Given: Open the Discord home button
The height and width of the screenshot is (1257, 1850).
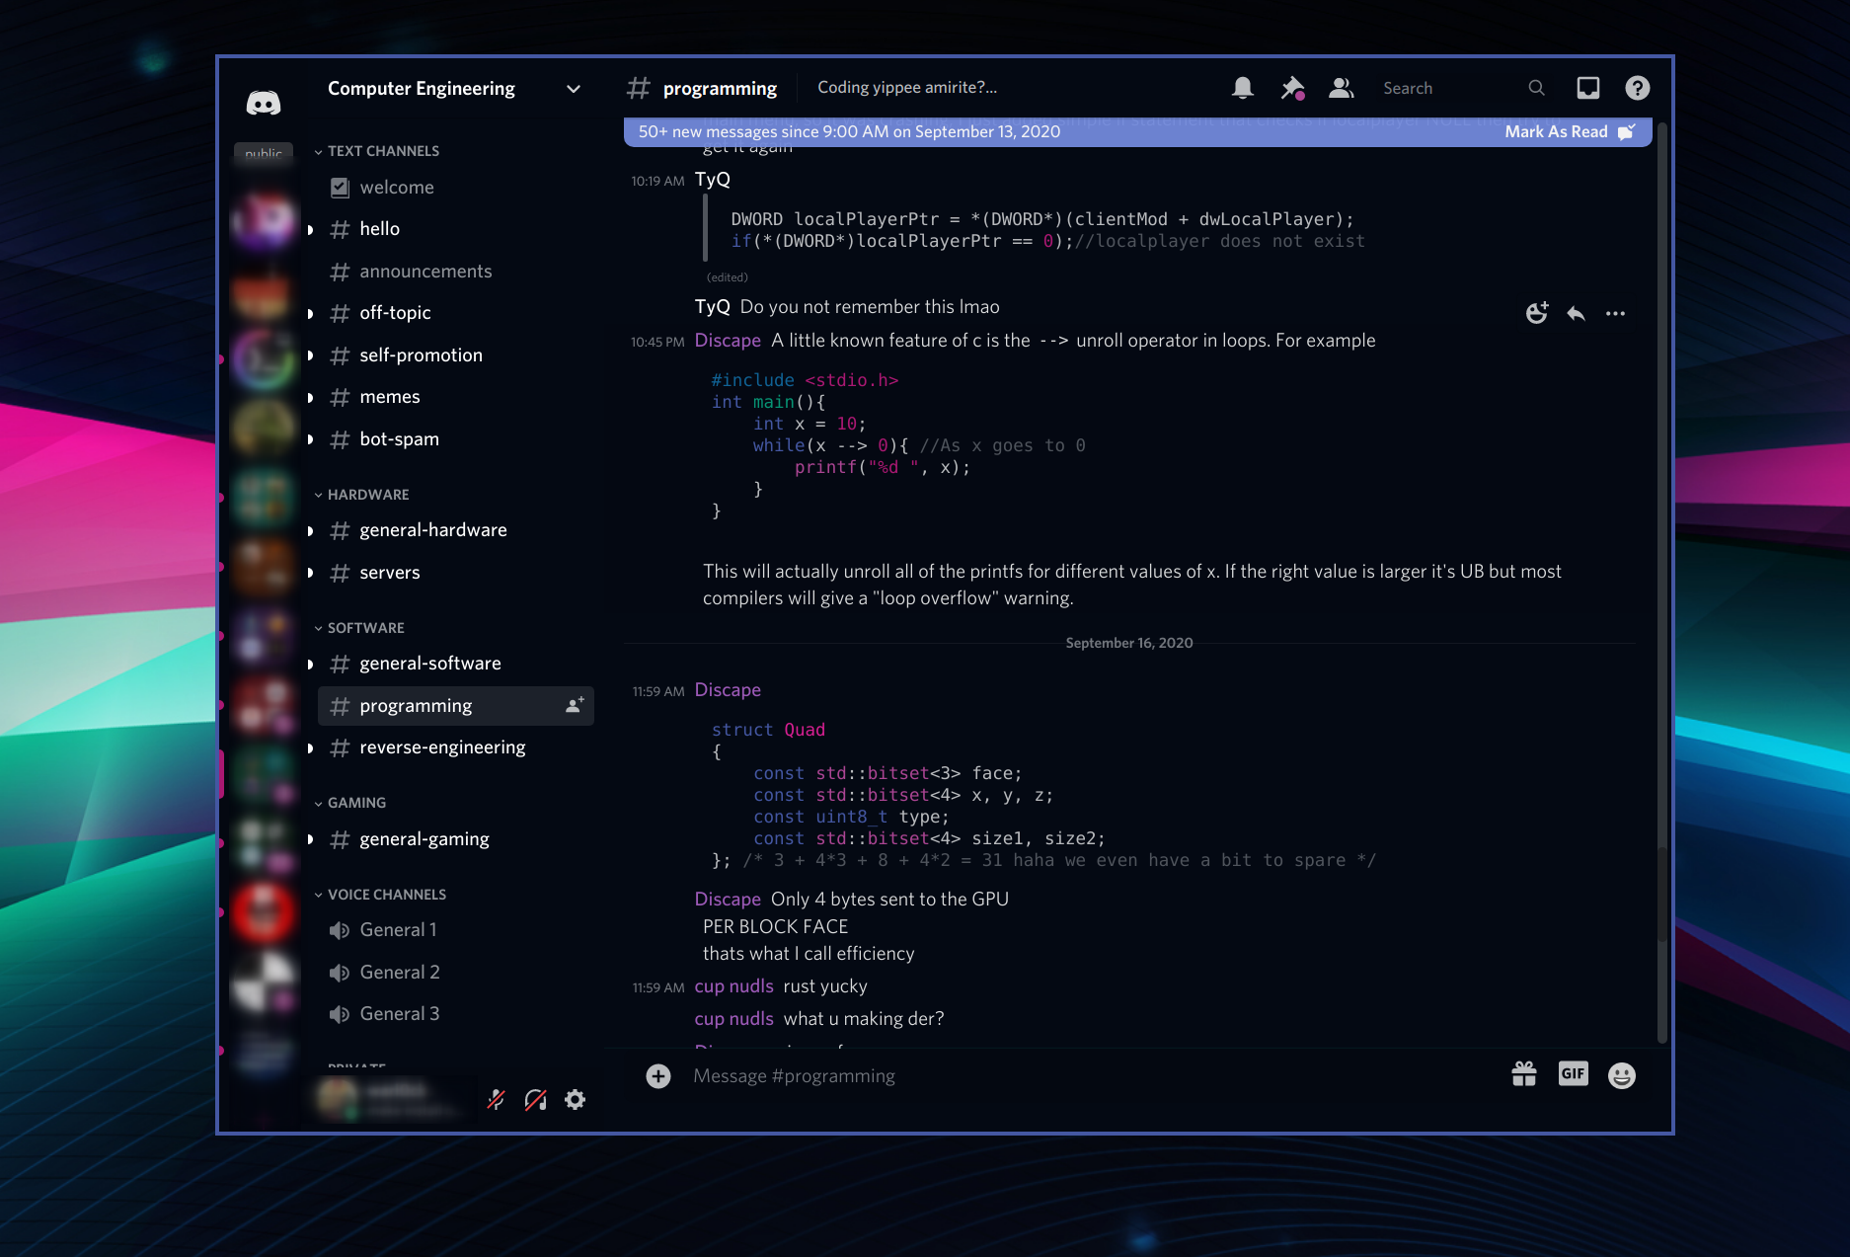Looking at the screenshot, I should click(263, 102).
